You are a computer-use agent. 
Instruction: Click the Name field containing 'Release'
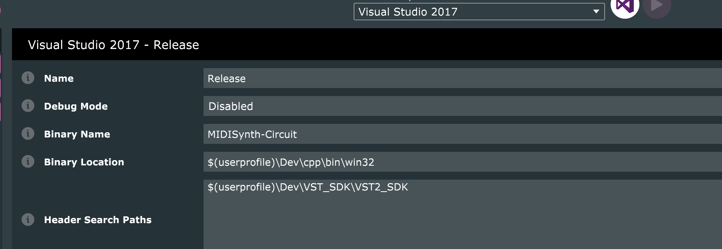point(459,78)
